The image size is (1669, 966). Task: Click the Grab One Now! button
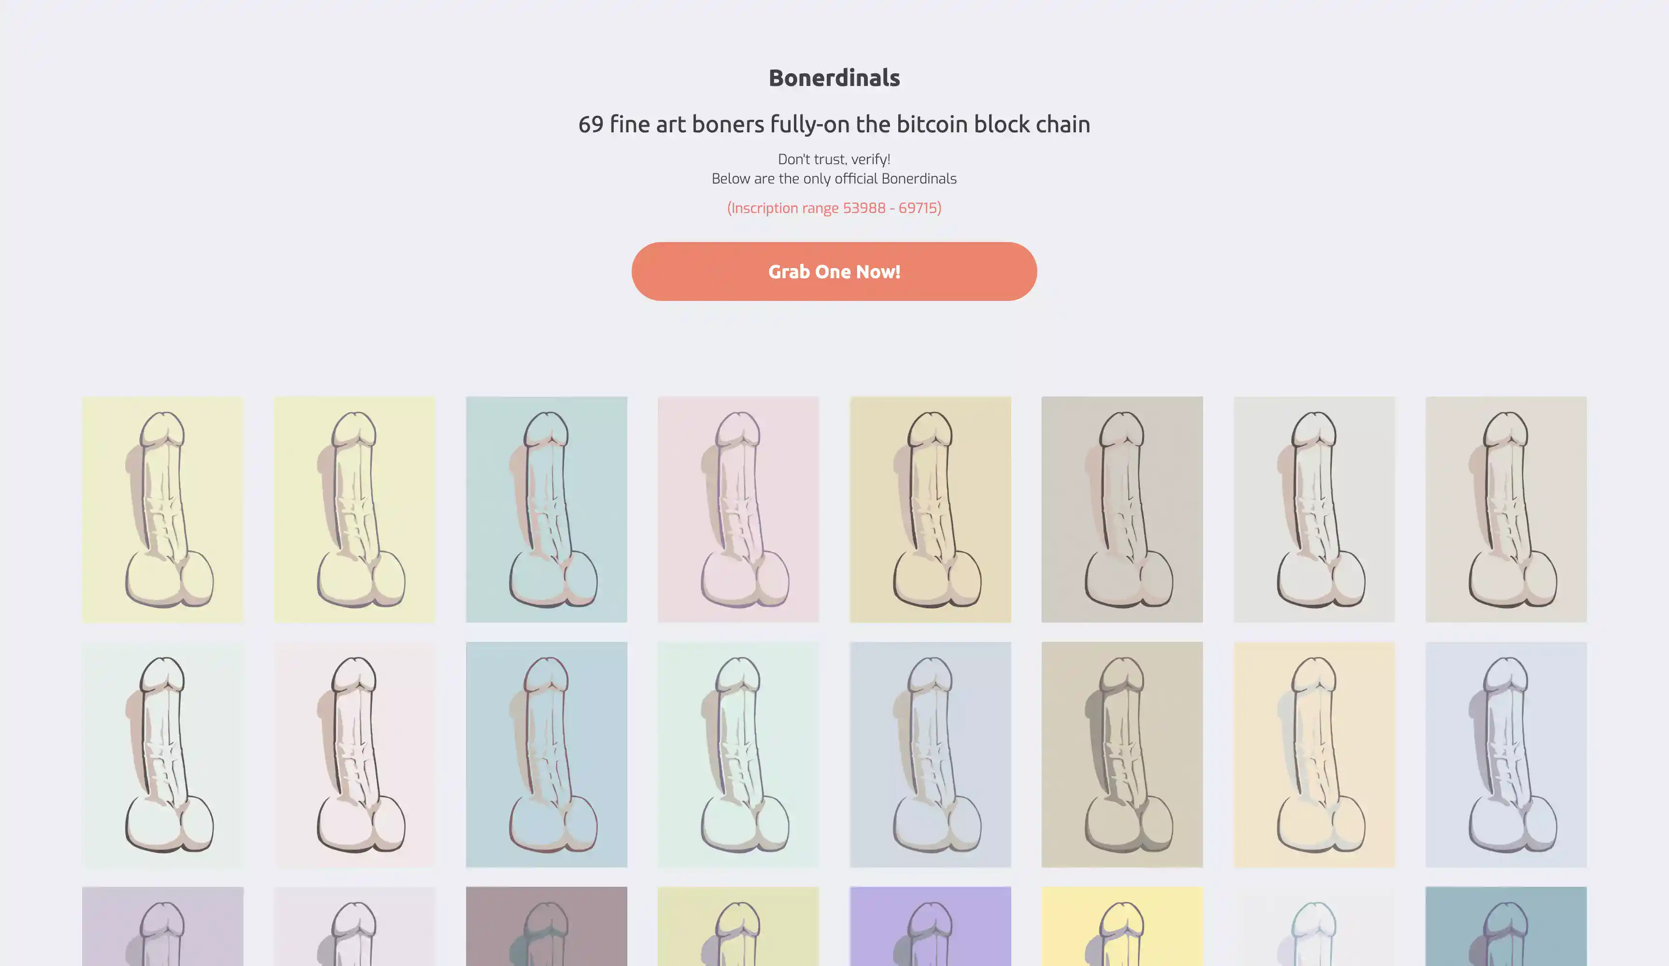click(834, 271)
